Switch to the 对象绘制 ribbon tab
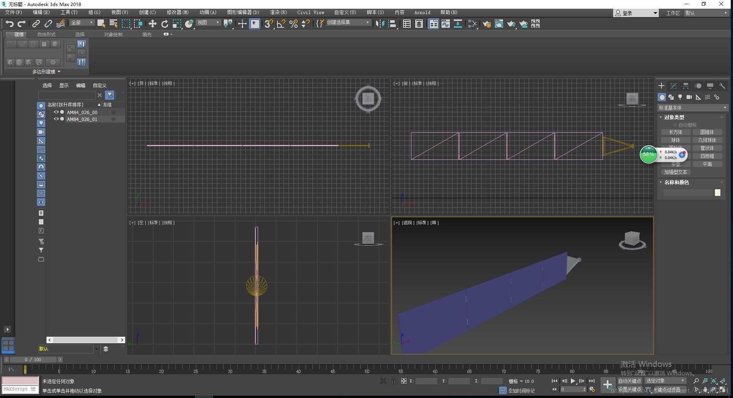Image resolution: width=733 pixels, height=398 pixels. [113, 34]
